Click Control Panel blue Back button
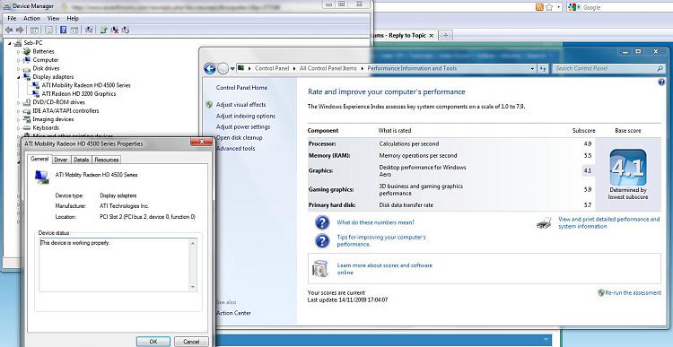 [x=210, y=68]
